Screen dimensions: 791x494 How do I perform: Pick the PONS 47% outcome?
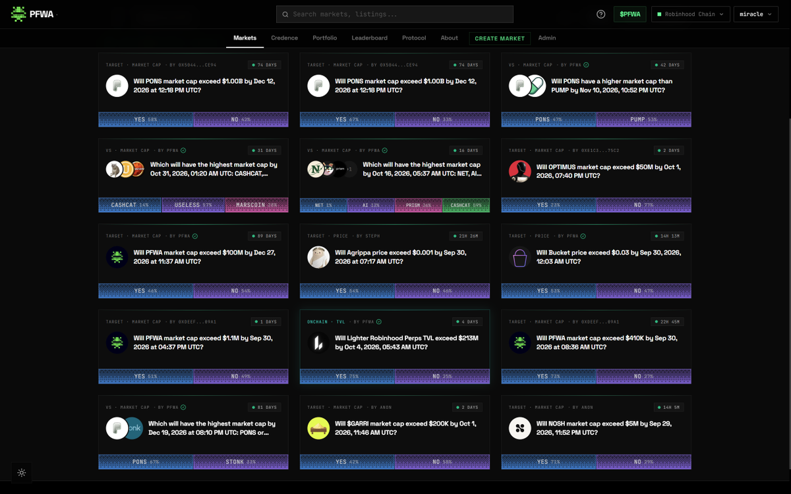click(548, 119)
